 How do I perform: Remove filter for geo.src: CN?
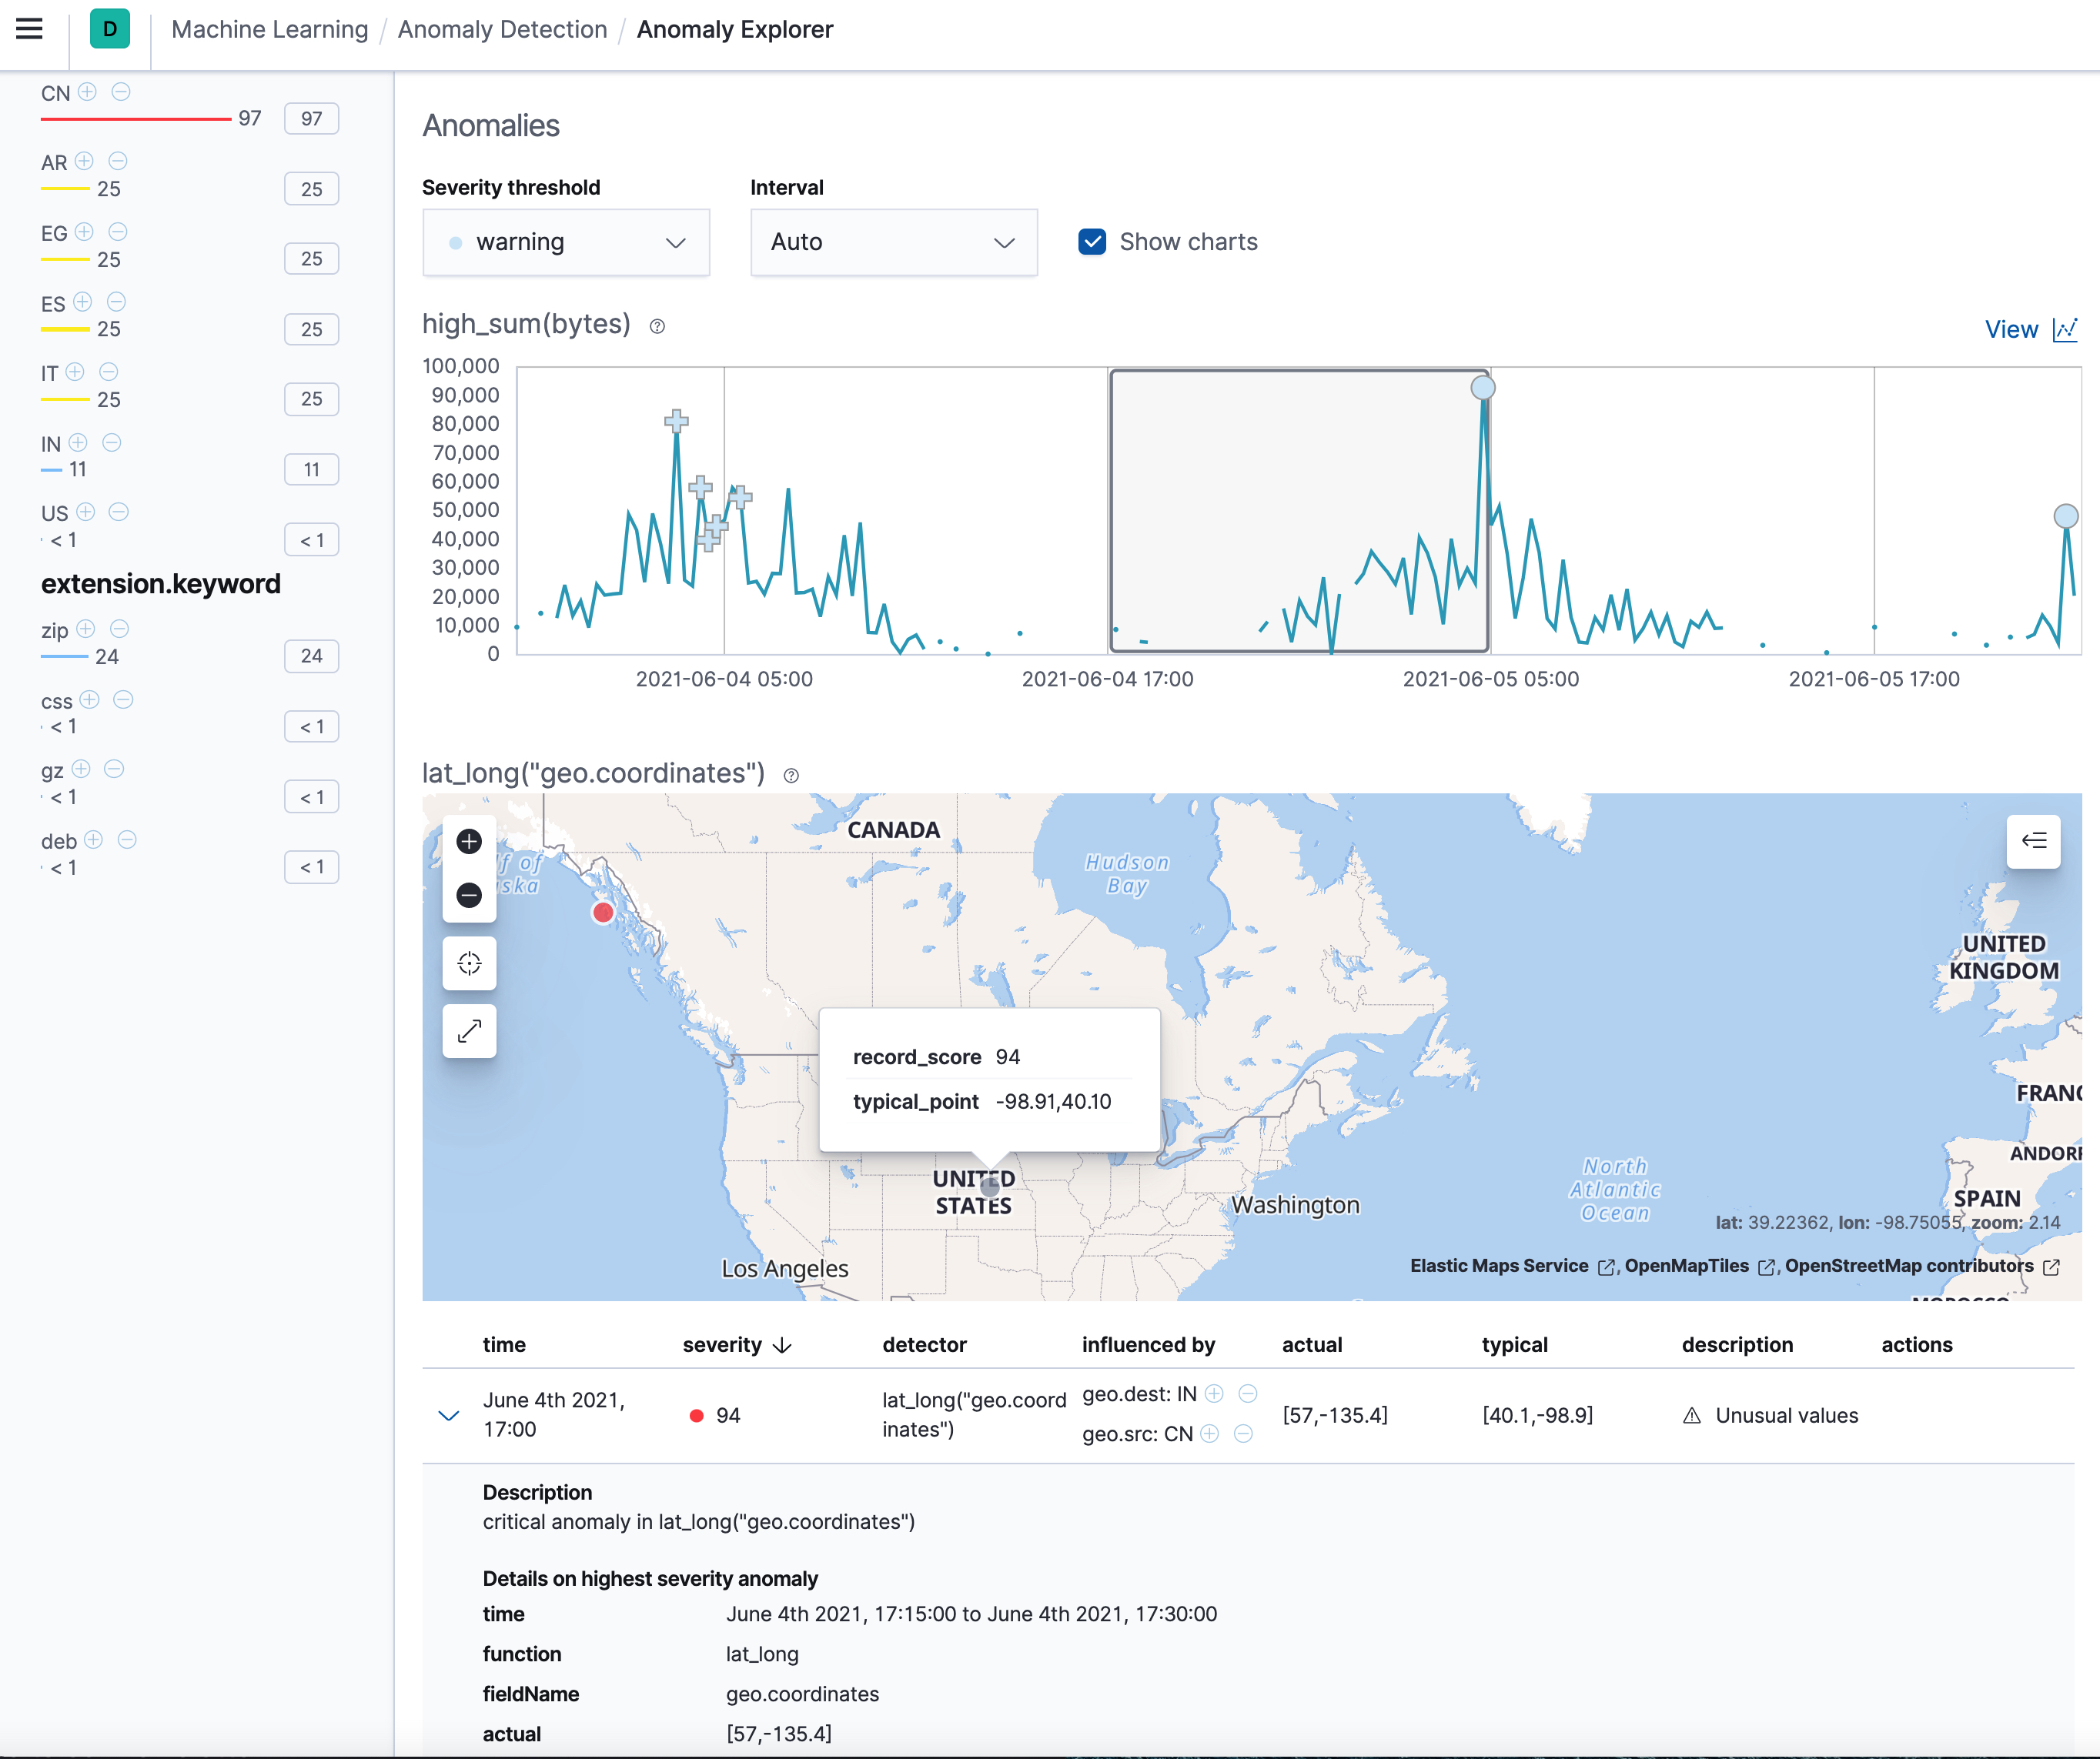click(x=1243, y=1434)
